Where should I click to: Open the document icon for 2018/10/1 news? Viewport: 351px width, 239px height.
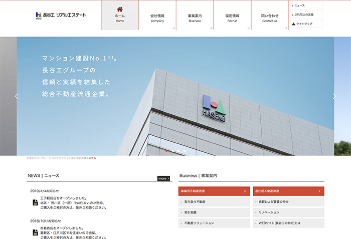click(35, 231)
